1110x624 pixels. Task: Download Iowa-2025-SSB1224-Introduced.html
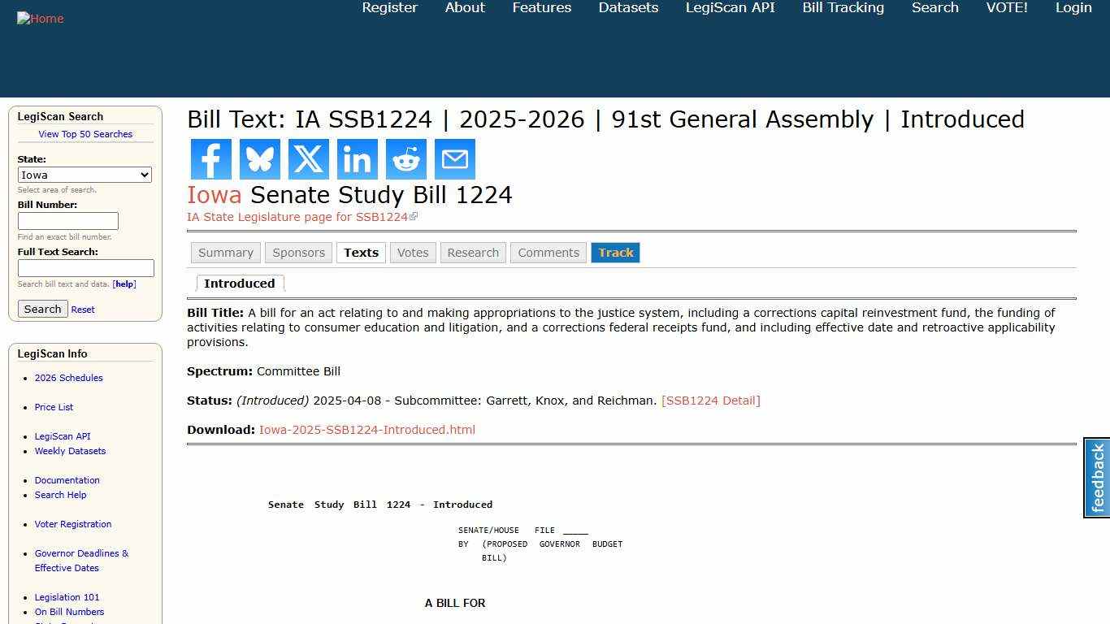[x=367, y=430]
